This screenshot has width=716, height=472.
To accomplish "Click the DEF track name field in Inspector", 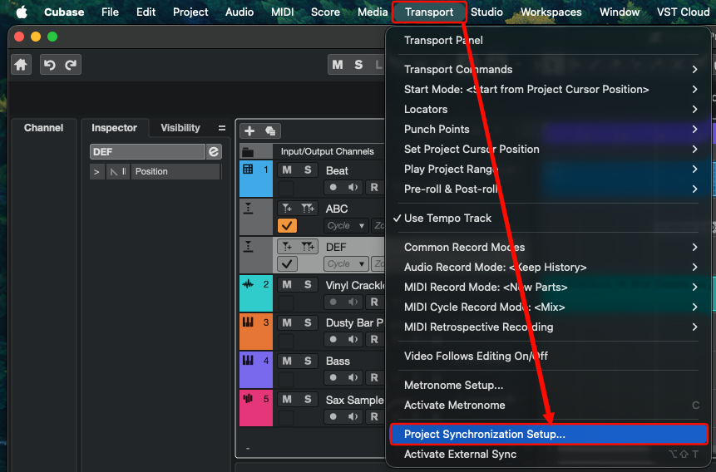I will coord(147,151).
